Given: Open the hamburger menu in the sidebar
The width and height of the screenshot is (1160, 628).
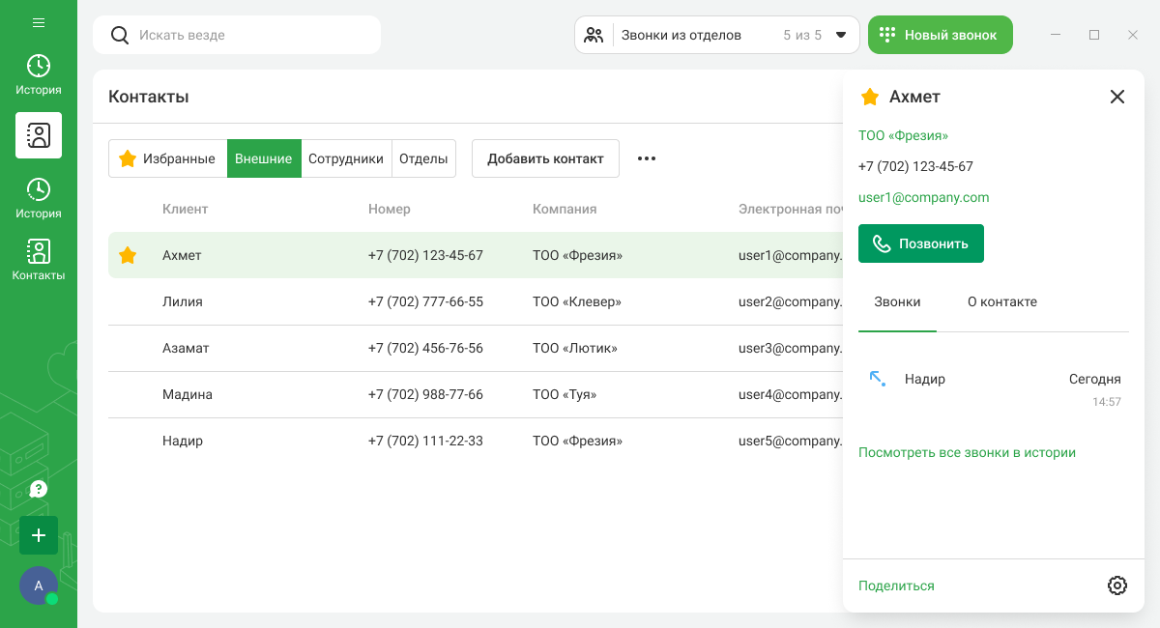Looking at the screenshot, I should 39,22.
